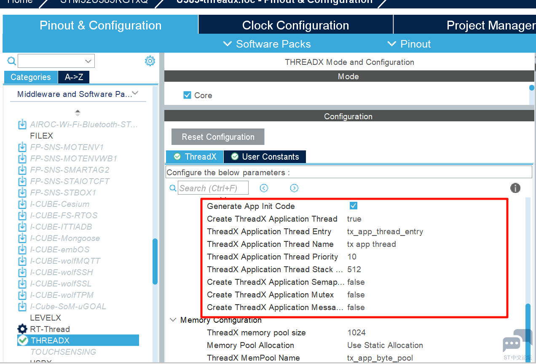Viewport: 536px width, 364px height.
Task: Click download icon beside I-CUBE-embOS
Action: [22, 250]
